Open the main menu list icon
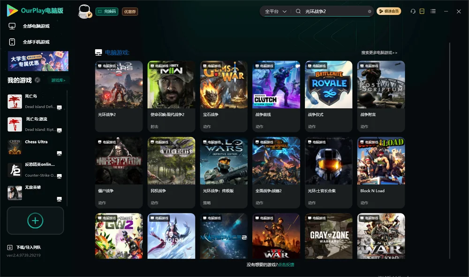 (433, 11)
